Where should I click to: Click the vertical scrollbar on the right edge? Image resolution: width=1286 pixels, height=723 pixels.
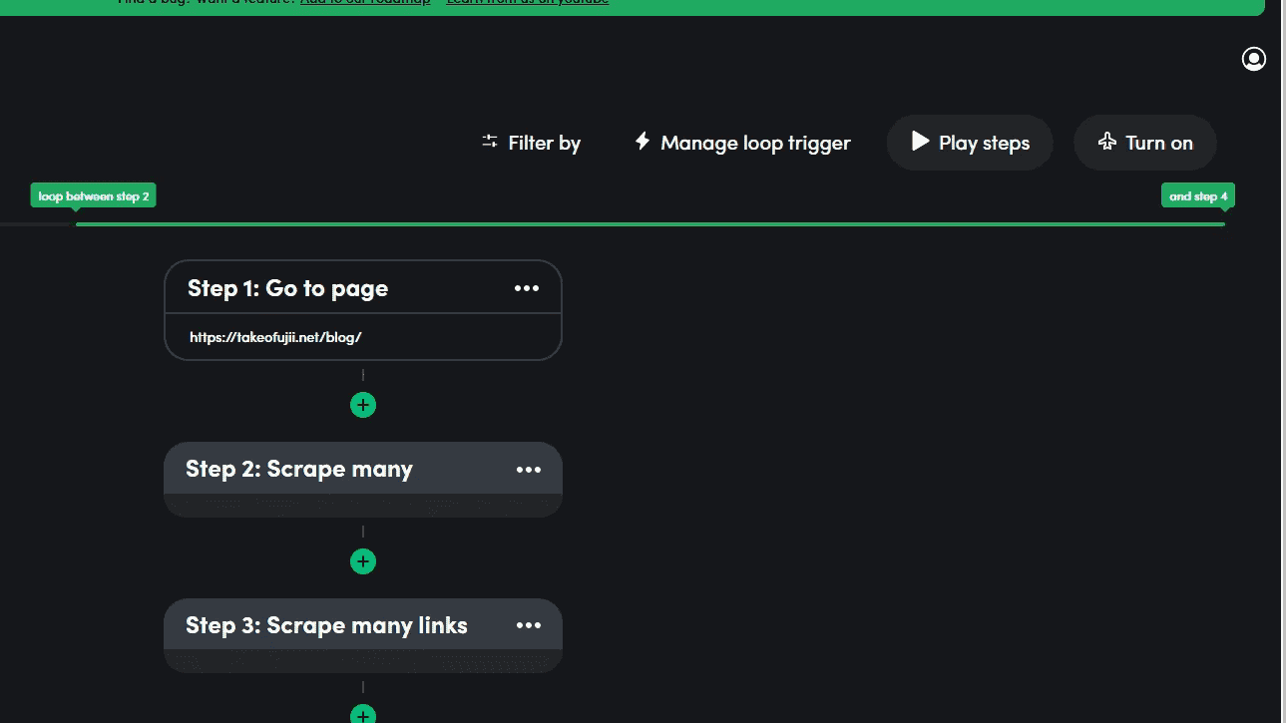(1283, 361)
